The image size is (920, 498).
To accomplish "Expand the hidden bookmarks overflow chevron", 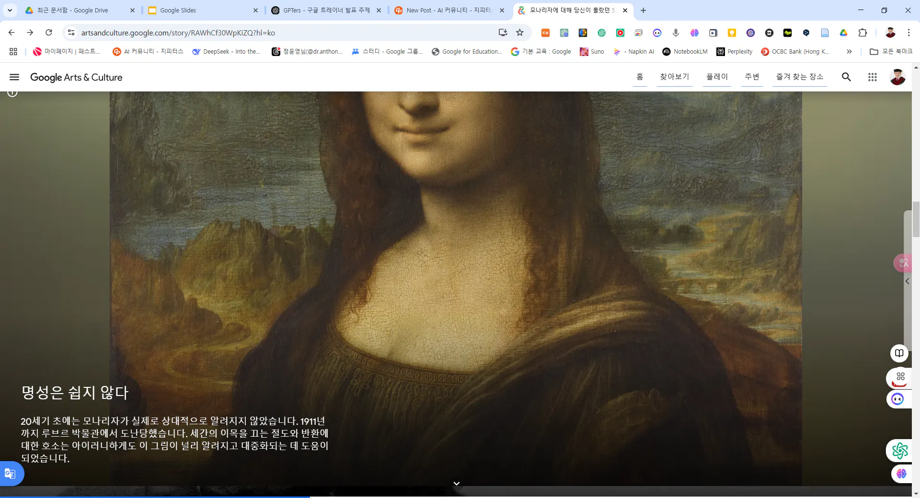I will pyautogui.click(x=849, y=51).
